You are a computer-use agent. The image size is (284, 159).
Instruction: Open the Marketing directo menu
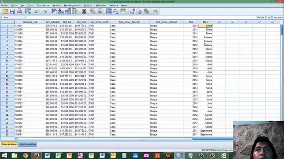[72, 5]
